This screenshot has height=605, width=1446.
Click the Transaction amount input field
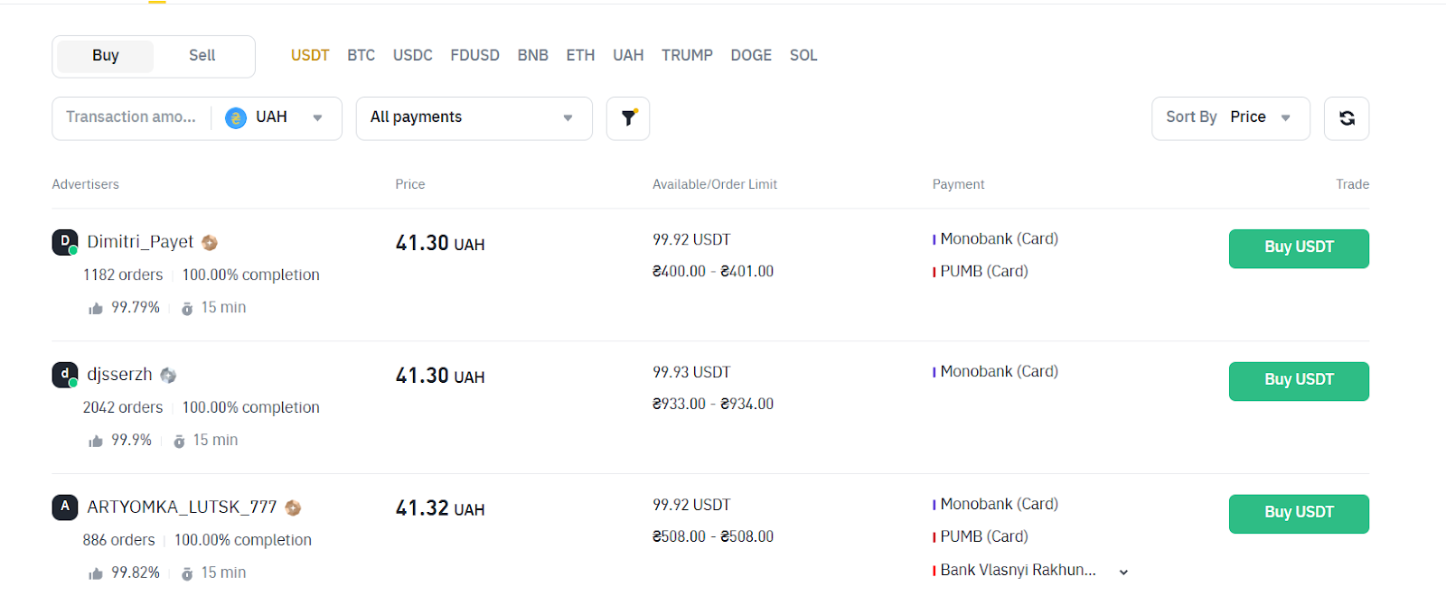coord(131,118)
